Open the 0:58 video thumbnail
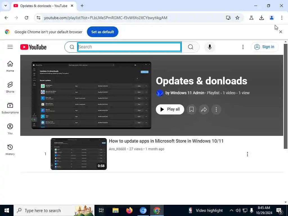This screenshot has width=288, height=216. click(x=79, y=154)
